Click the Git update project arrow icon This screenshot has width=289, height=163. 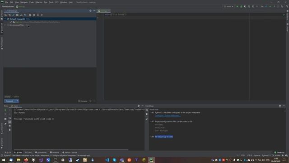coord(266,6)
